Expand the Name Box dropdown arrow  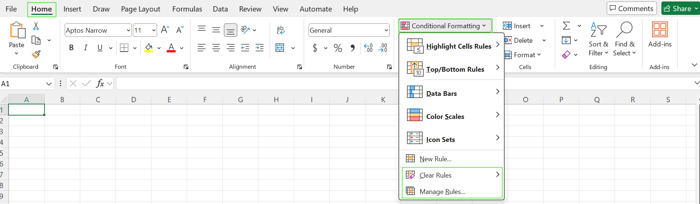click(49, 84)
